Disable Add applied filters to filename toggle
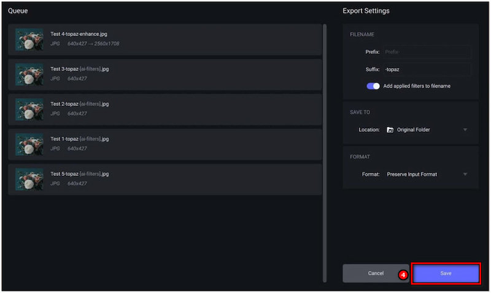The width and height of the screenshot is (491, 293). [373, 86]
